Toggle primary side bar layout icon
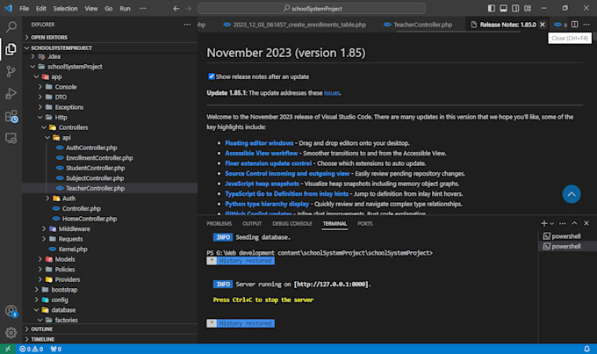The width and height of the screenshot is (597, 354). pyautogui.click(x=491, y=9)
